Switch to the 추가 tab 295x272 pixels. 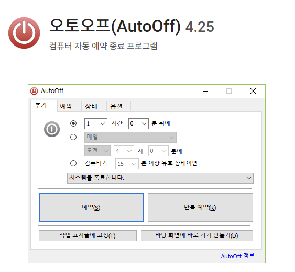click(x=44, y=106)
